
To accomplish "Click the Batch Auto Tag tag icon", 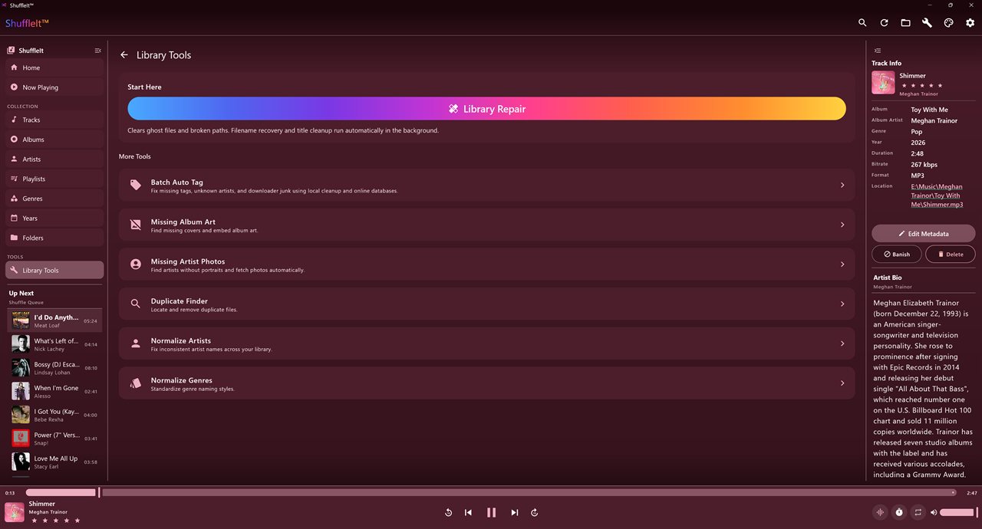I will 136,185.
